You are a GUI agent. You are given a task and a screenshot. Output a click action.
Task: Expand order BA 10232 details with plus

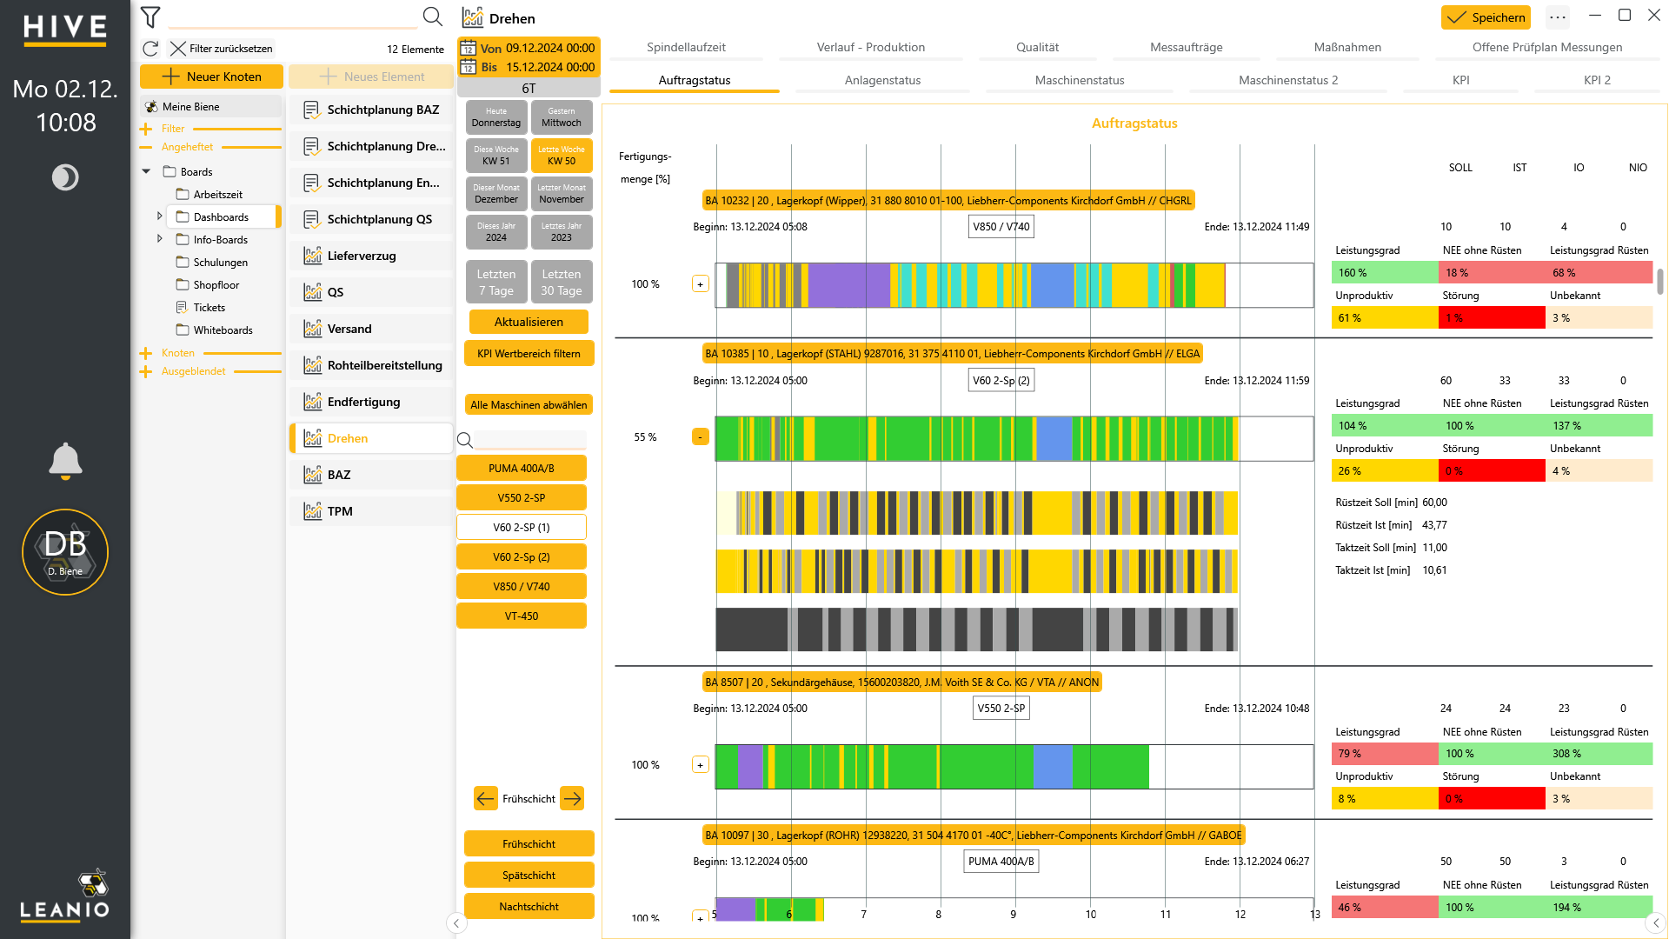(x=700, y=284)
